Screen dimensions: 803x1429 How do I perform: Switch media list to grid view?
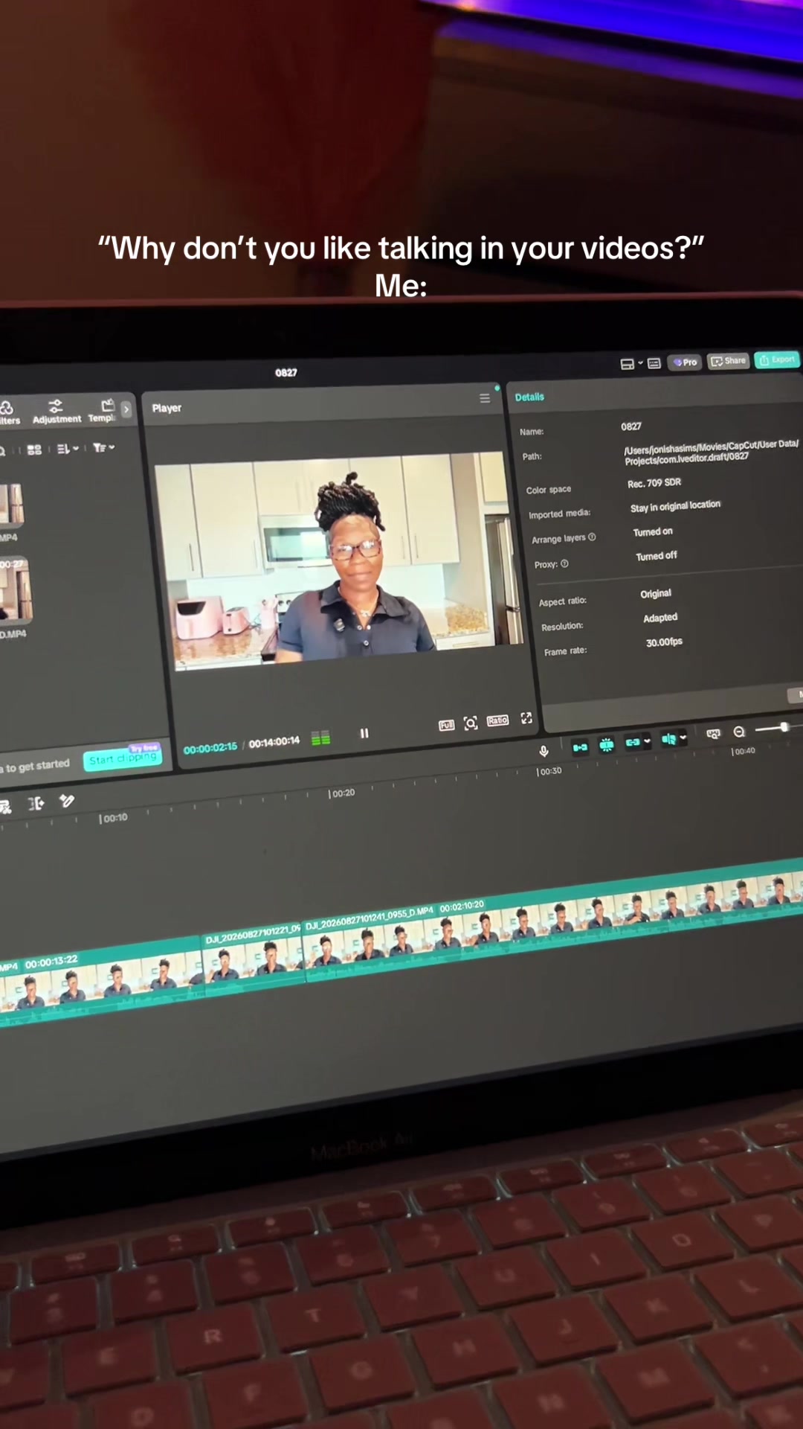tap(34, 450)
